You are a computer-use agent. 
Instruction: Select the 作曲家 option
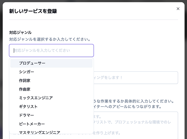(x=25, y=89)
